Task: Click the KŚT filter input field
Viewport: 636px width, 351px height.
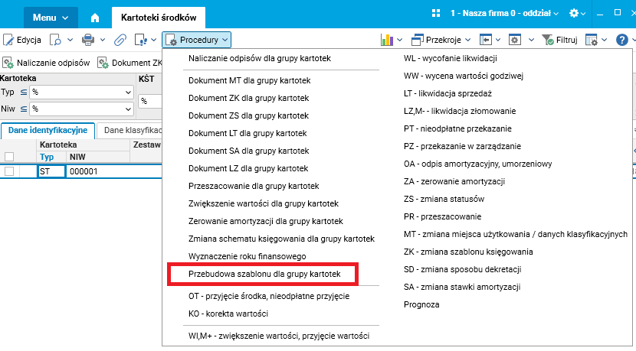Action: tap(150, 101)
